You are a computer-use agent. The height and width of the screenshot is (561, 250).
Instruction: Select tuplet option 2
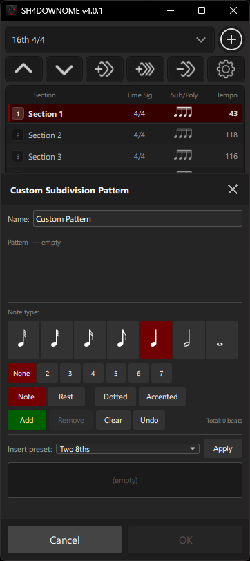(47, 373)
